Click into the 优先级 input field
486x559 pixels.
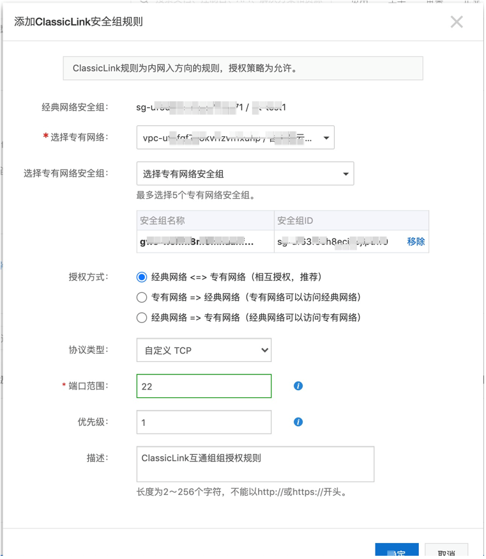[204, 422]
